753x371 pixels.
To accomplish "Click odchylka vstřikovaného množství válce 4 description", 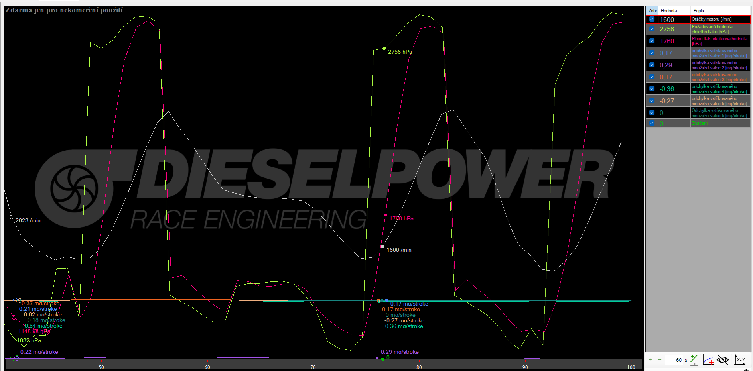I will point(720,89).
